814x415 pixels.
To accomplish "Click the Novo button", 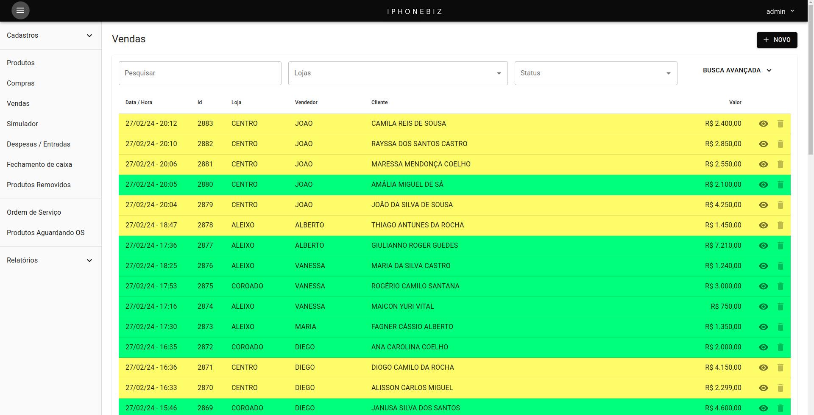I will click(776, 40).
